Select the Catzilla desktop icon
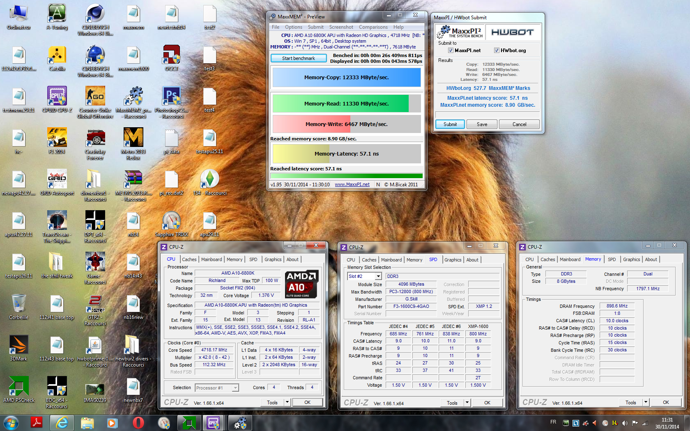The height and width of the screenshot is (431, 690). (57, 58)
